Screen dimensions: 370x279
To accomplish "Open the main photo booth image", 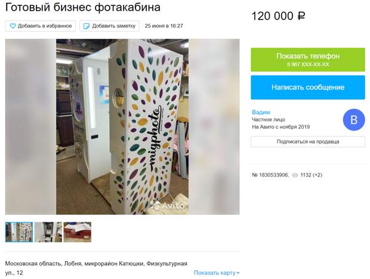I will (x=122, y=127).
